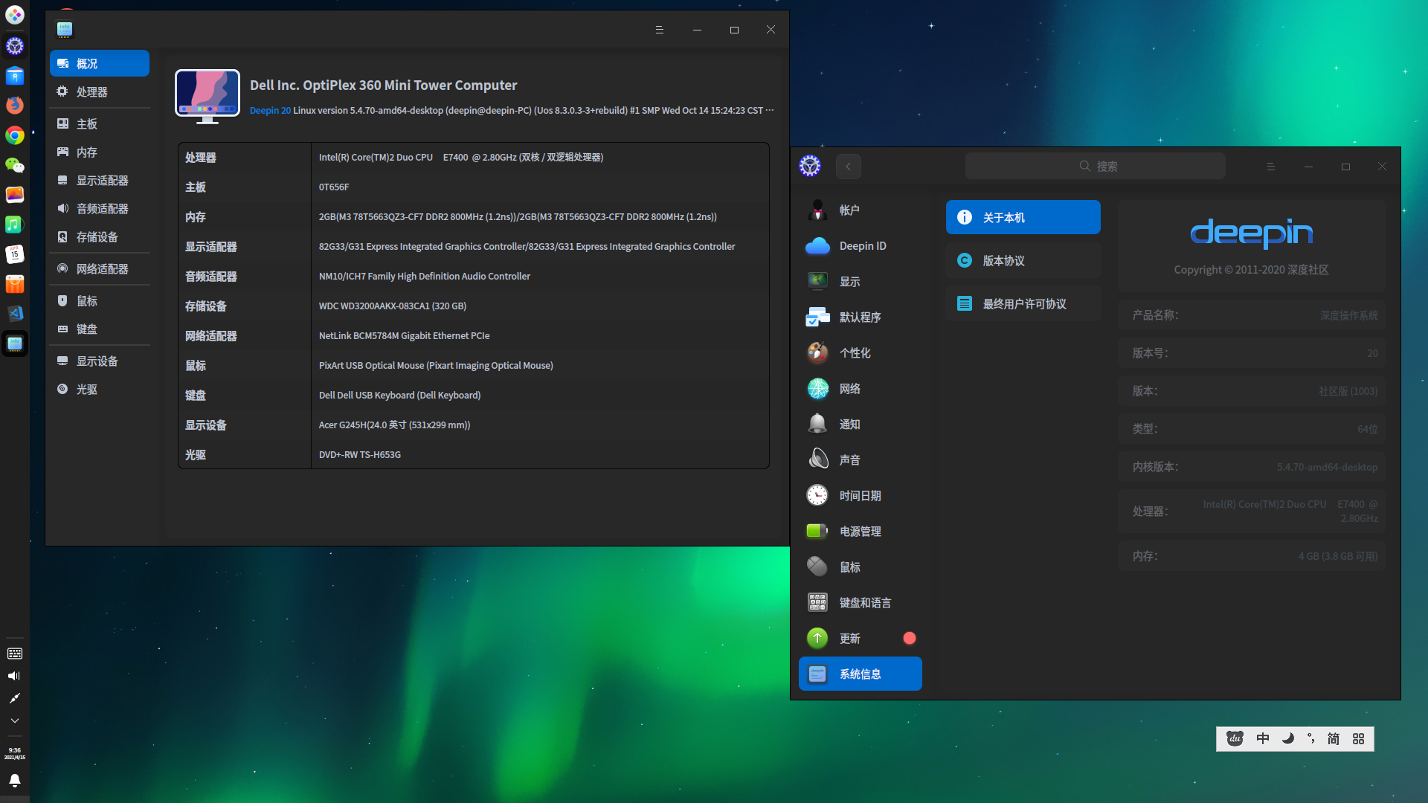1428x803 pixels.
Task: Click the 搜索 search field
Action: coord(1095,167)
